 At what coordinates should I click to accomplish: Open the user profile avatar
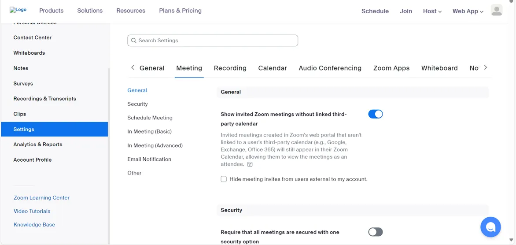click(497, 11)
